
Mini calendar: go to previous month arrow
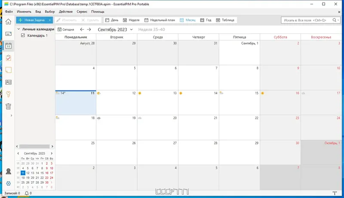[x=18, y=153]
